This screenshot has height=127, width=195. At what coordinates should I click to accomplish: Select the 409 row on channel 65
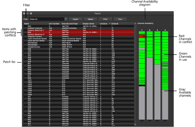coord(79,122)
